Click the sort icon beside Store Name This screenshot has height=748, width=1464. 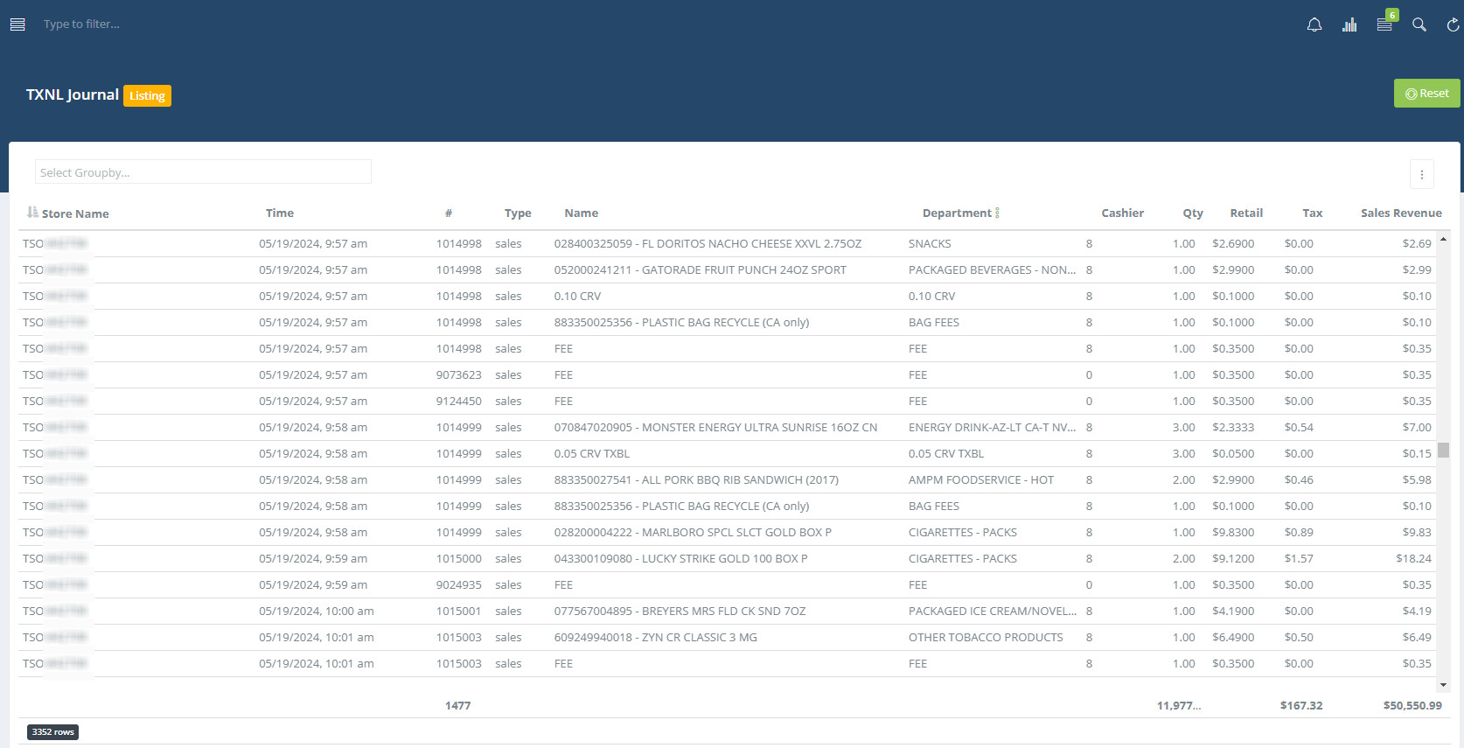(32, 213)
